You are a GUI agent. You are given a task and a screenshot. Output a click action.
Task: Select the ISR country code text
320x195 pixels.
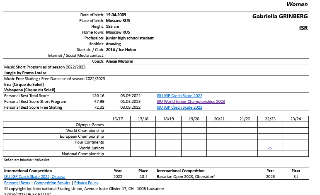[303, 28]
